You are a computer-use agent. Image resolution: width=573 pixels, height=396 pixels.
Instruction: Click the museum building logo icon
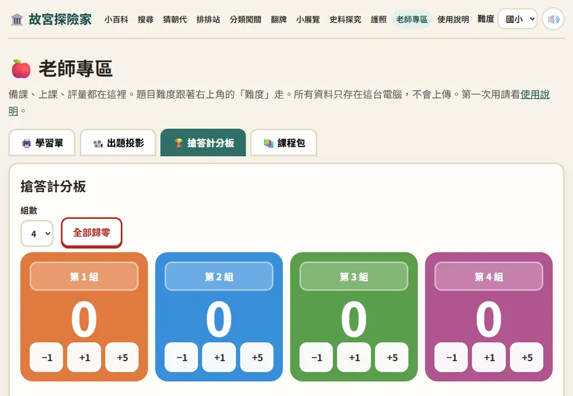pyautogui.click(x=17, y=20)
